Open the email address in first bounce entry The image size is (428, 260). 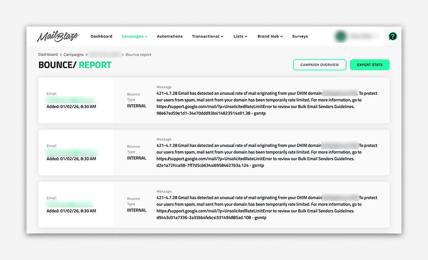click(71, 100)
